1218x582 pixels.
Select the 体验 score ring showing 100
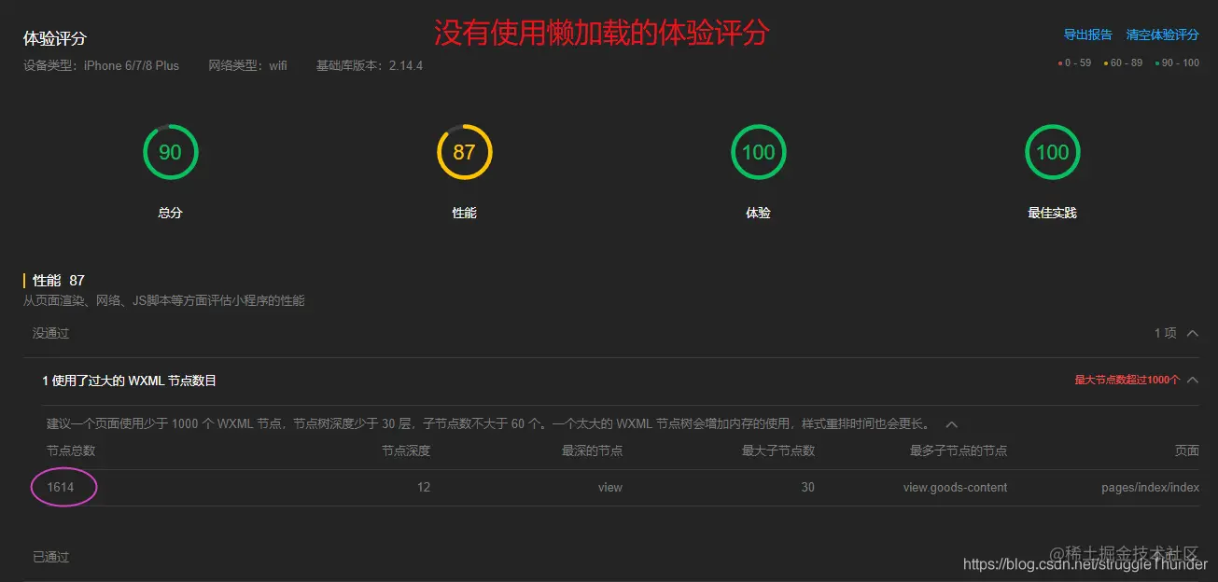pyautogui.click(x=758, y=152)
